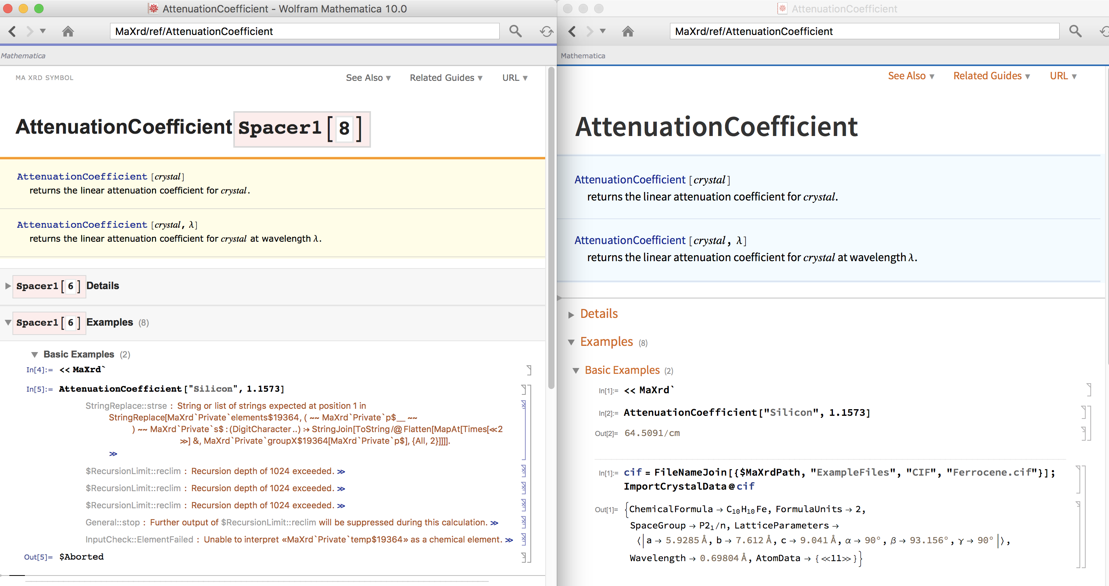Open details link of second reclim message
The image size is (1109, 586).
[x=341, y=489]
